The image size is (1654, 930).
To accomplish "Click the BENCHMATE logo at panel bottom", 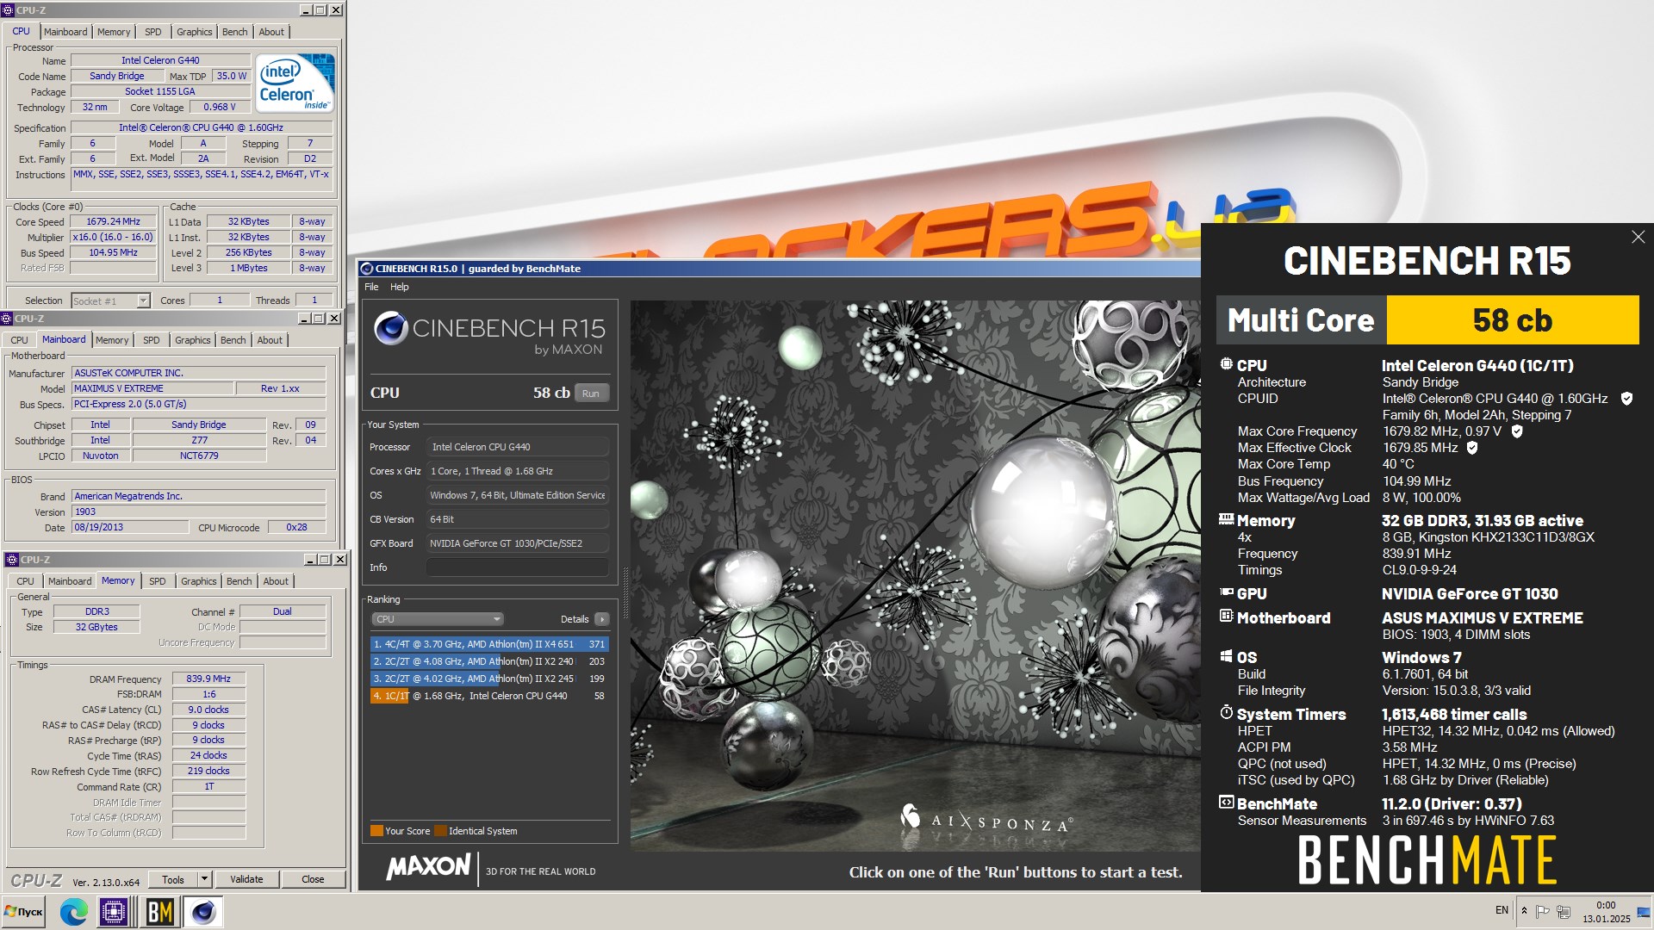I will pyautogui.click(x=1427, y=860).
